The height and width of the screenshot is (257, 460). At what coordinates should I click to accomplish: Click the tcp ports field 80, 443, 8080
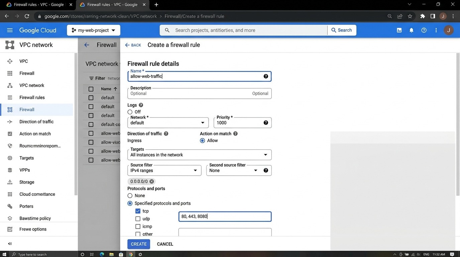pos(225,217)
